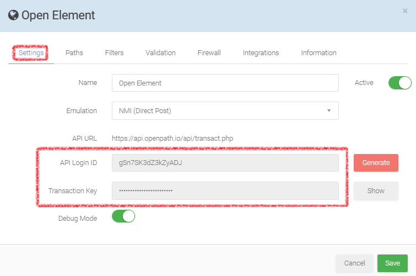
Task: Click the API URL text
Action: point(172,138)
